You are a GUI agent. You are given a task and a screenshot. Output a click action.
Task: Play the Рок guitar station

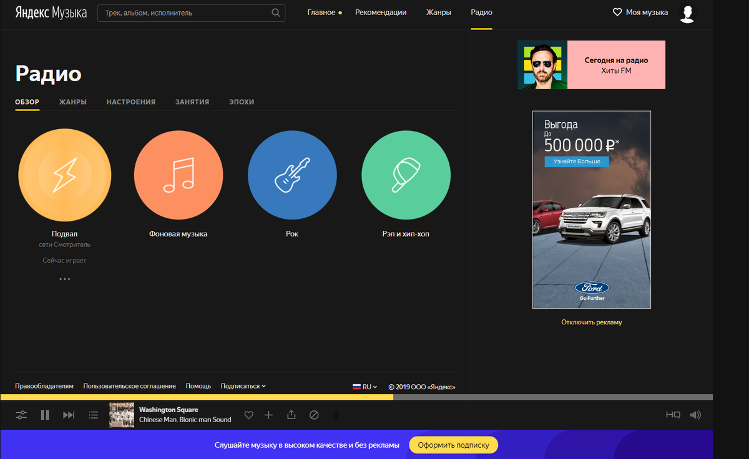[x=292, y=176]
